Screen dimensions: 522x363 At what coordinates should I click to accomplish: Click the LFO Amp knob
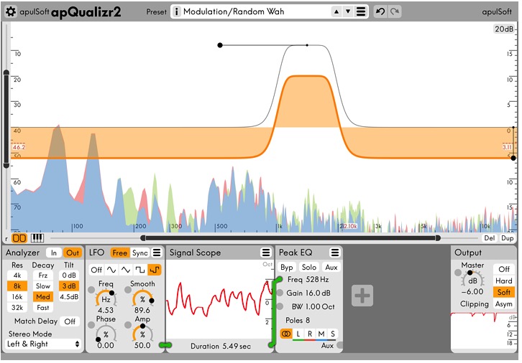click(x=142, y=334)
